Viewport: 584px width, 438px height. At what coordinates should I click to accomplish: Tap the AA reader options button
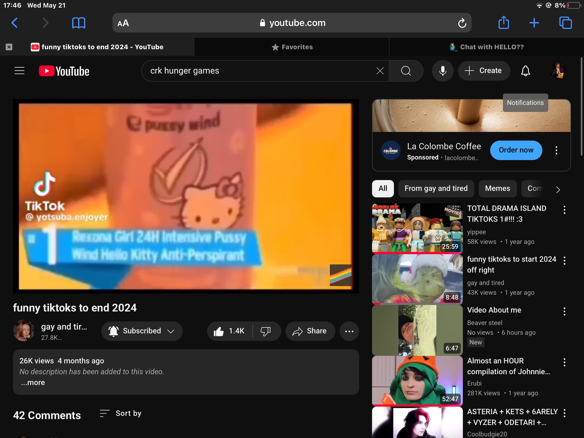tap(123, 23)
